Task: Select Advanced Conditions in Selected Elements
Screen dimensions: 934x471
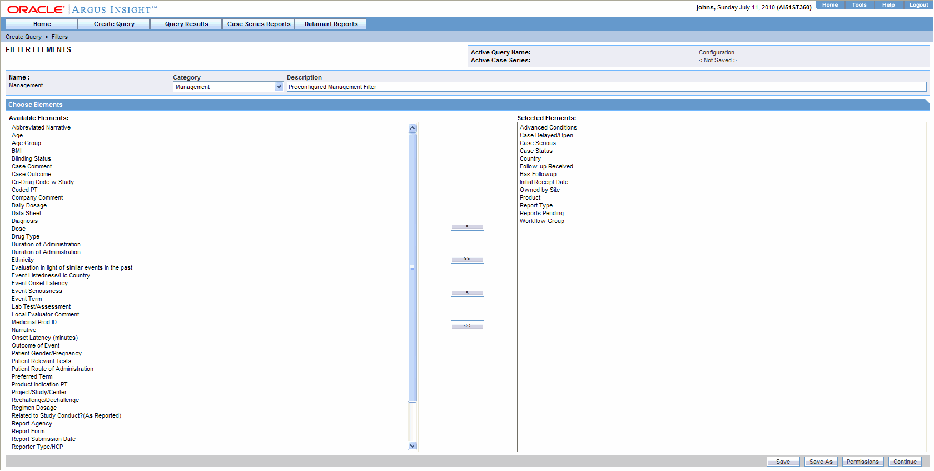Action: (548, 127)
